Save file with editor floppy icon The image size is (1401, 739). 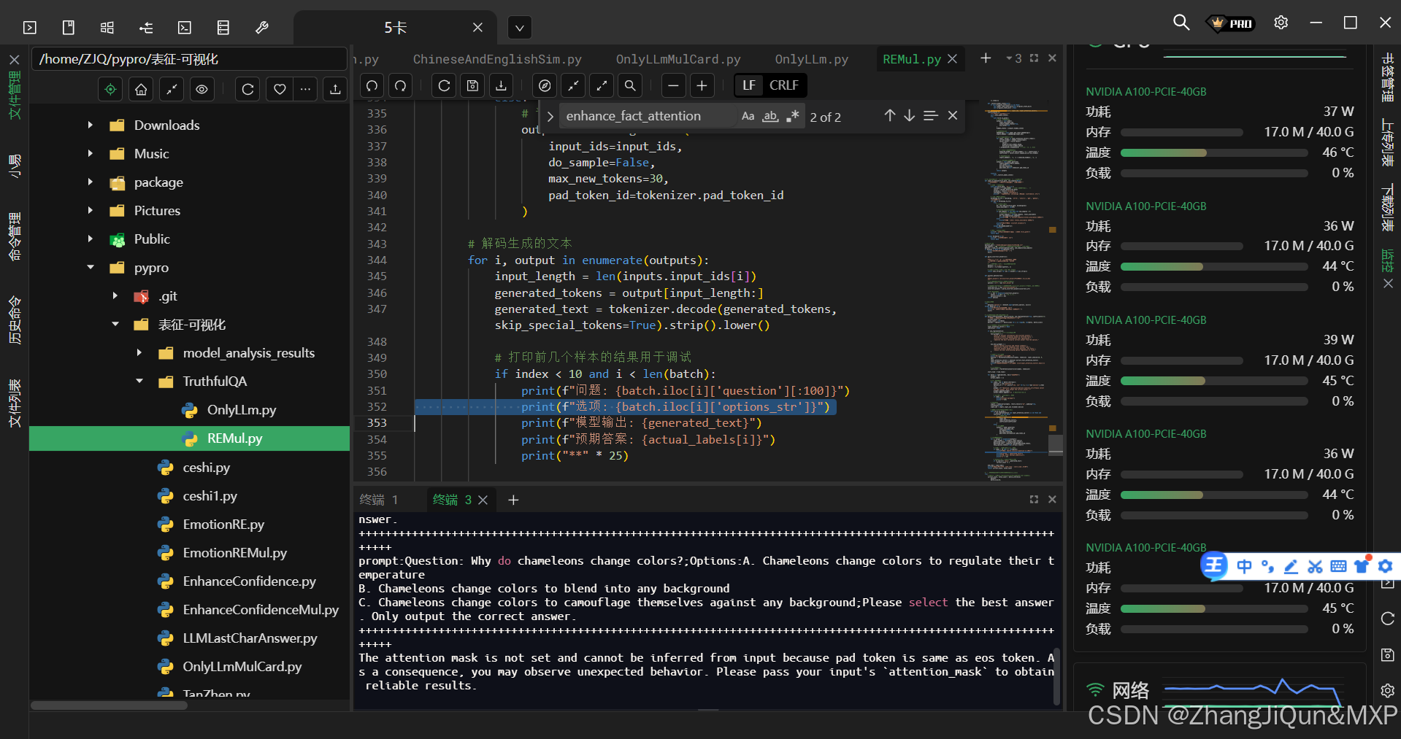pyautogui.click(x=472, y=85)
